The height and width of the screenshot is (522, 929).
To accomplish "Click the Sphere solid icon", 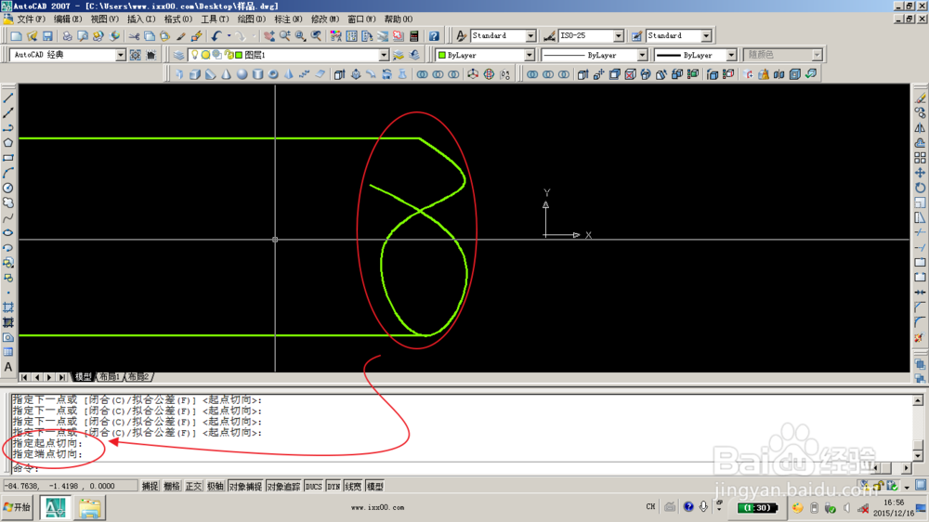I will [242, 74].
